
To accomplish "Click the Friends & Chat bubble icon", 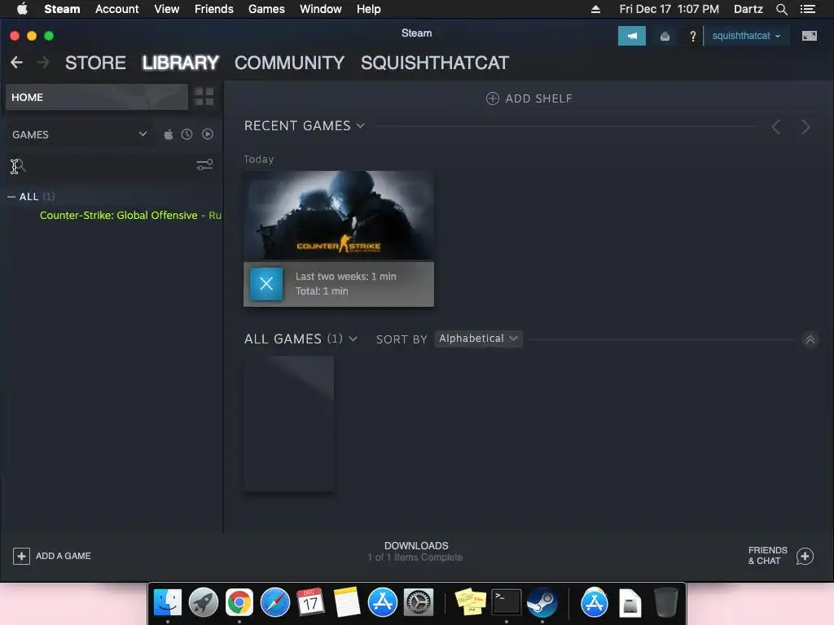I will tap(805, 557).
